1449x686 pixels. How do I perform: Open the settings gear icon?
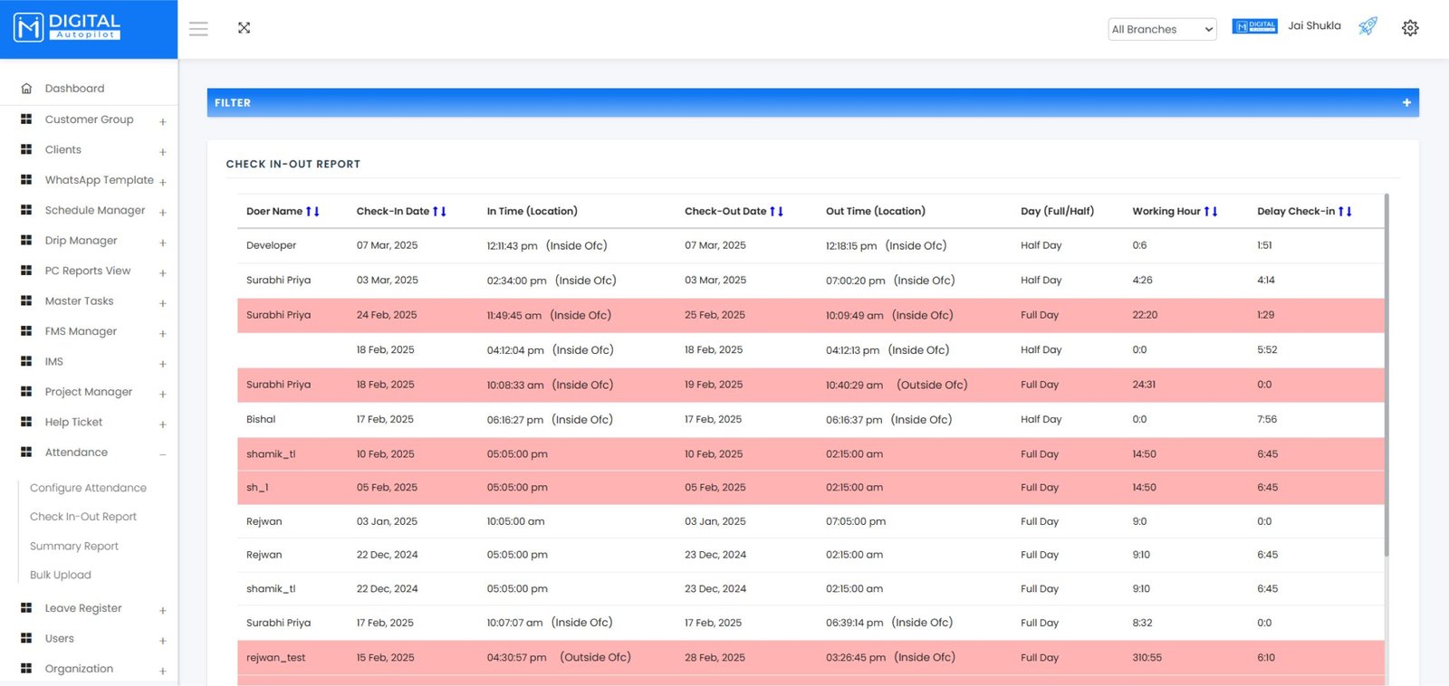pos(1409,28)
